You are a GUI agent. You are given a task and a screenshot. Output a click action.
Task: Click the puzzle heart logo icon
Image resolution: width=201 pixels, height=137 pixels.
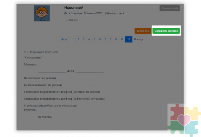click(x=183, y=120)
